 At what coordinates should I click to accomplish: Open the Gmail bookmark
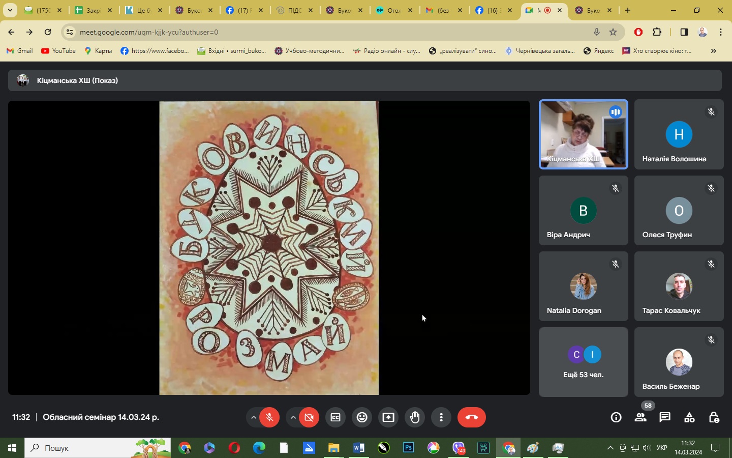point(20,51)
